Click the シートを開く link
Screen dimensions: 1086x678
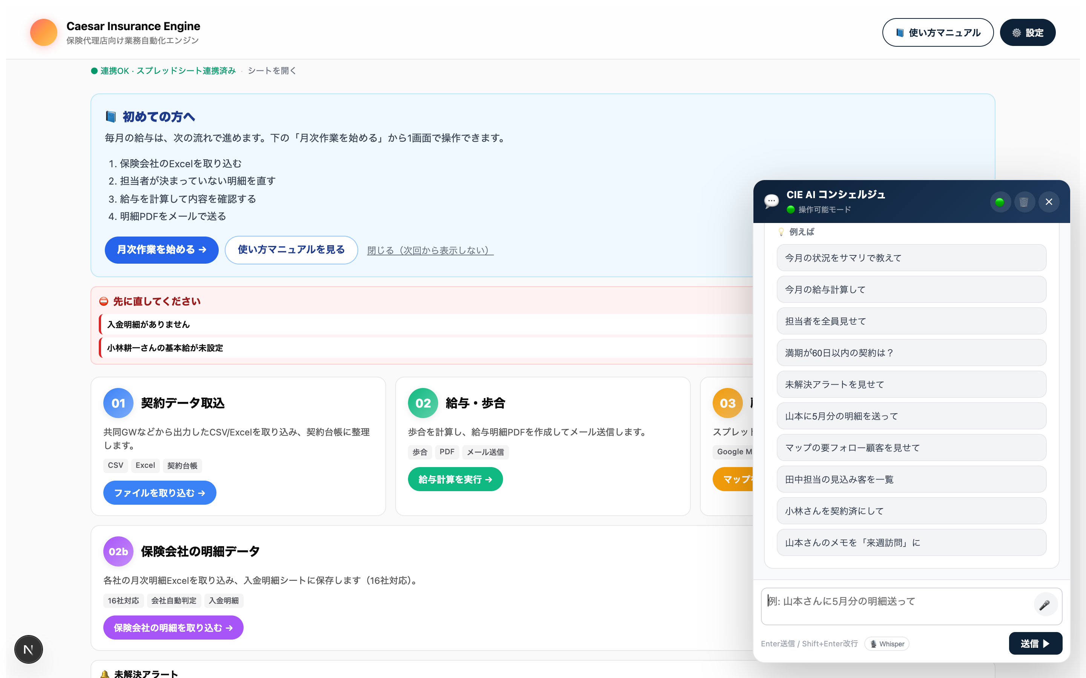tap(272, 71)
